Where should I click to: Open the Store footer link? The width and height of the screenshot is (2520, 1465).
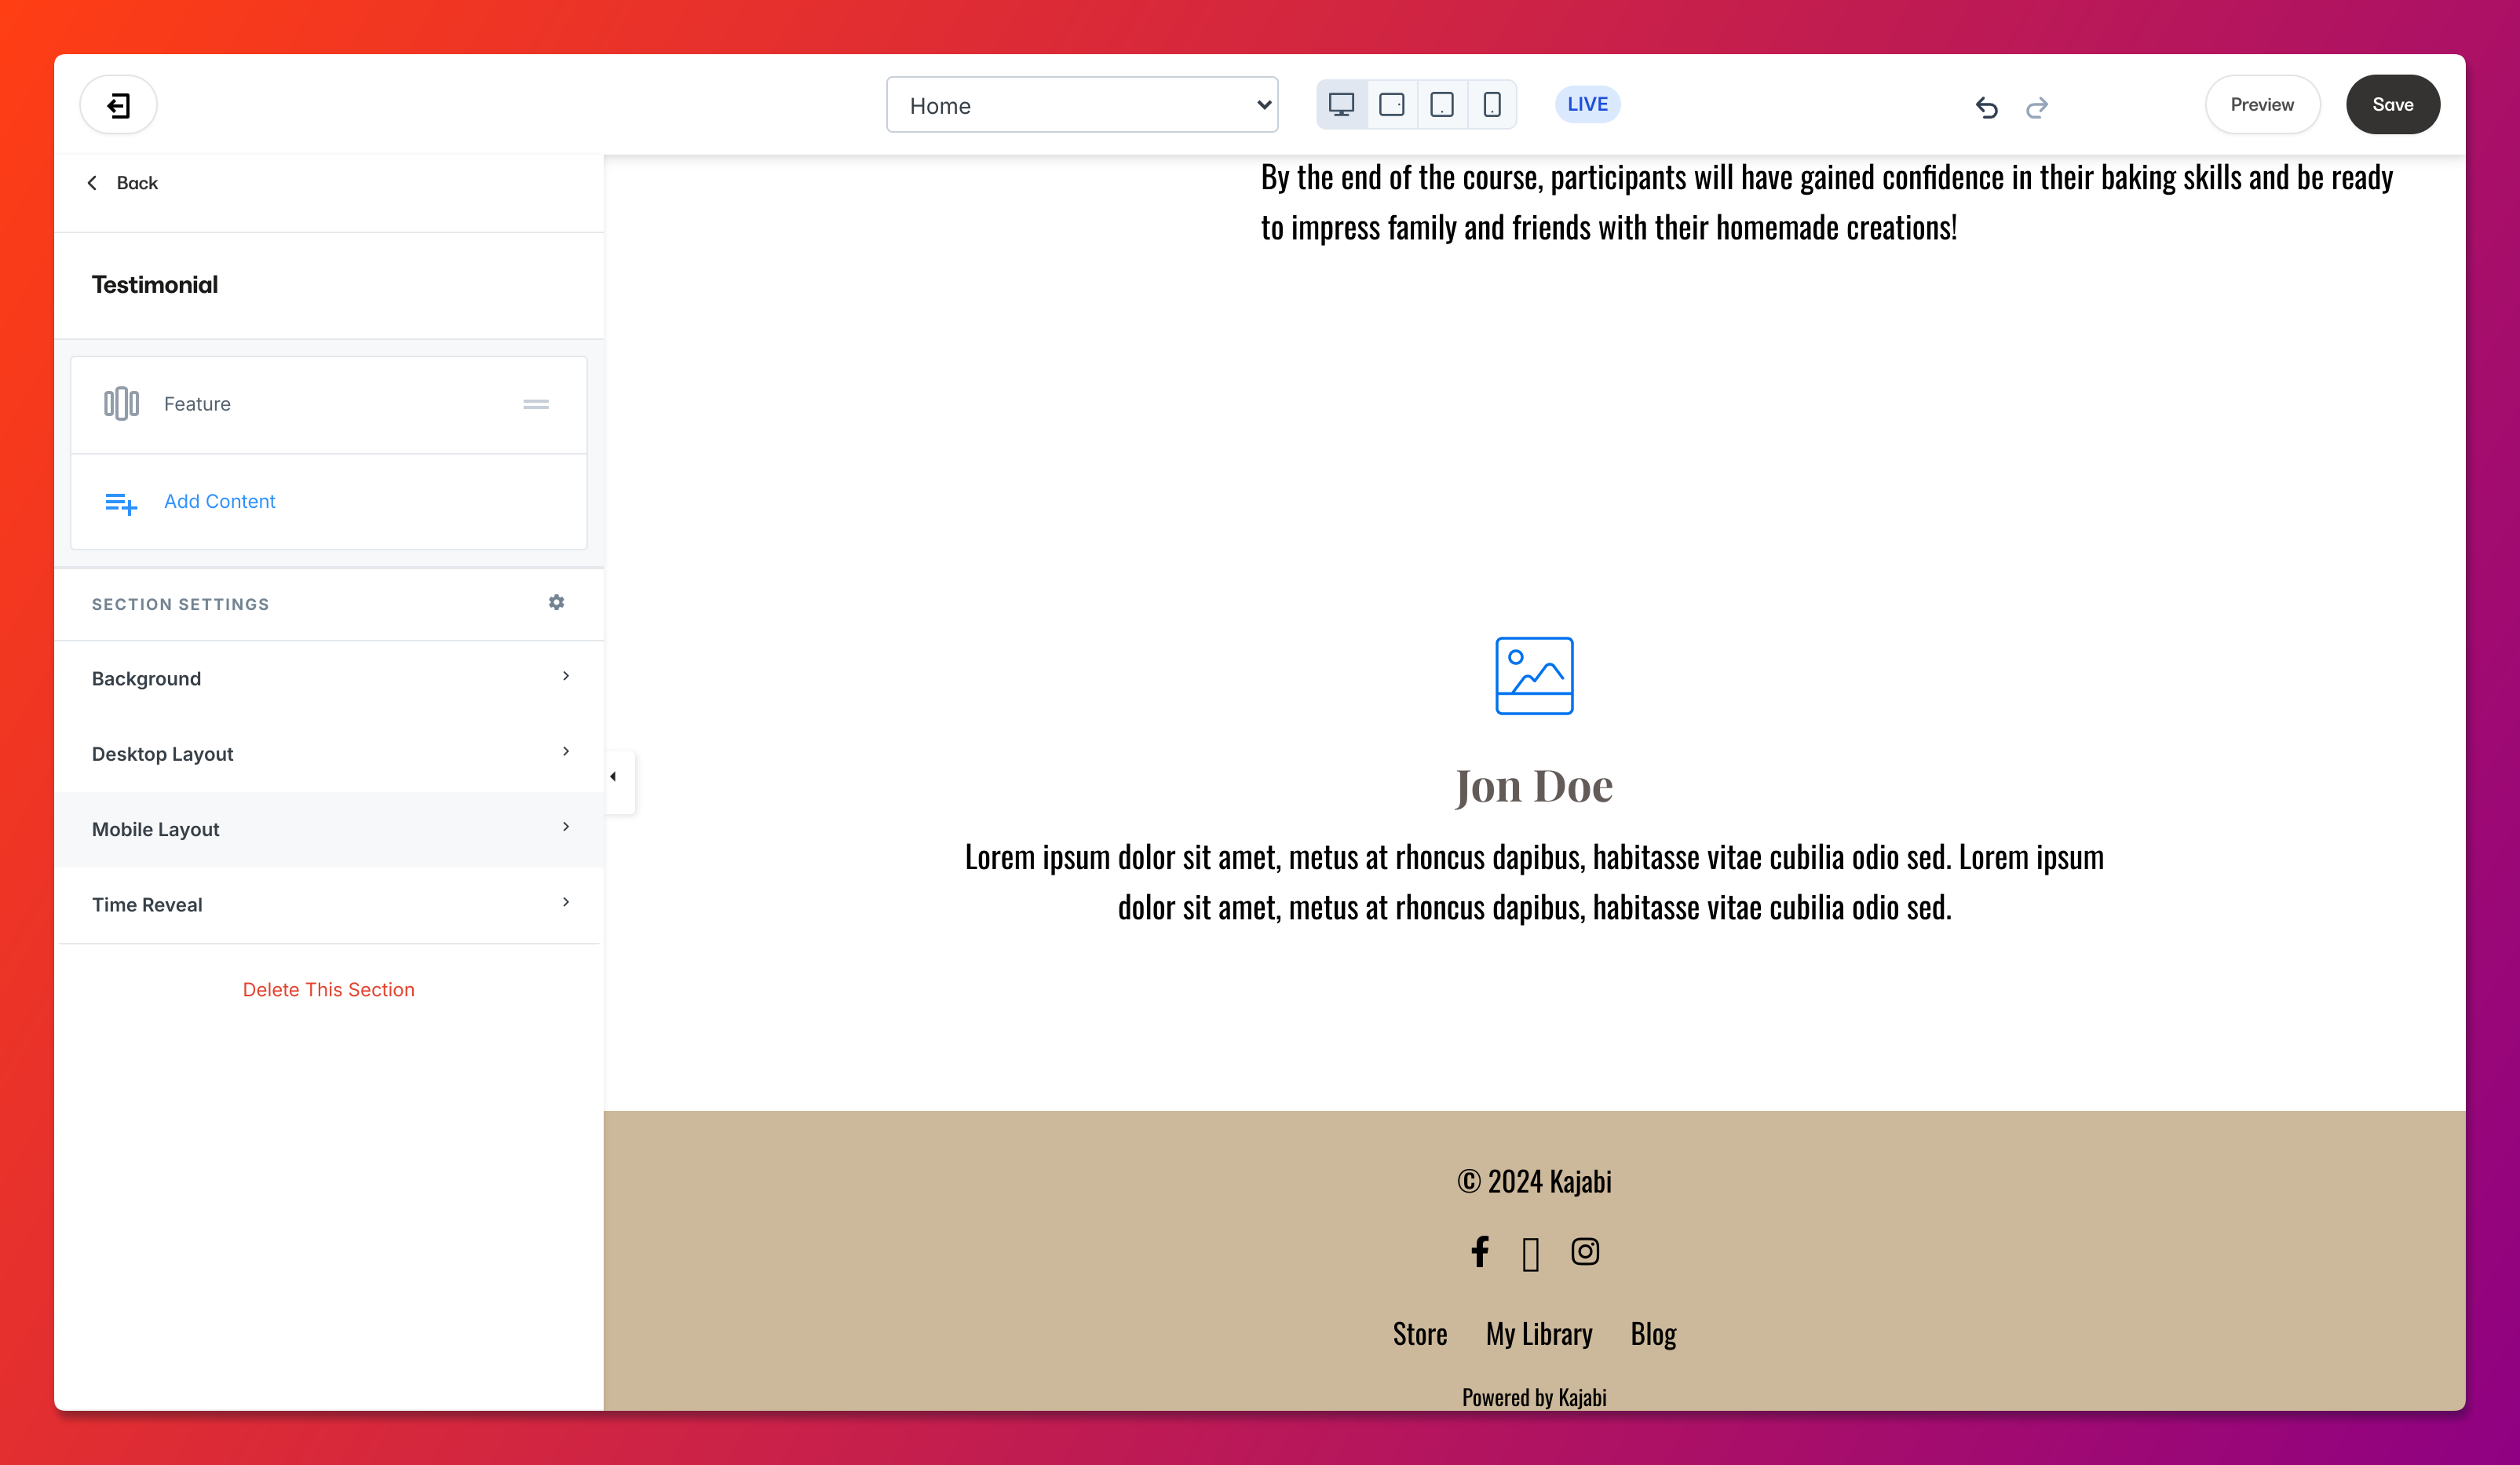pyautogui.click(x=1420, y=1334)
